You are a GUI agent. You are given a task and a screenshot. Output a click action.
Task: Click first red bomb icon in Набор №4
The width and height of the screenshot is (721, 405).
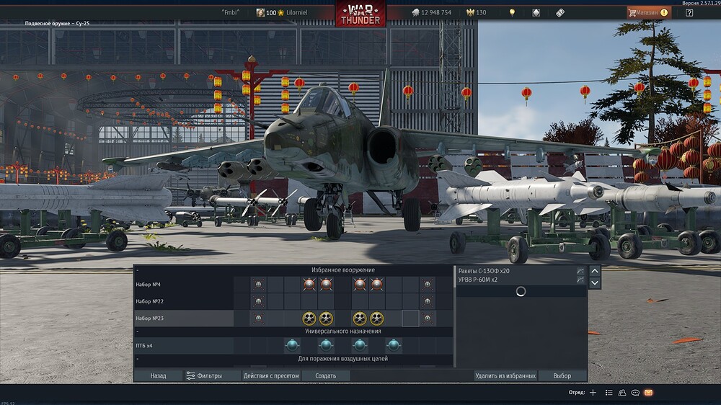(x=309, y=285)
